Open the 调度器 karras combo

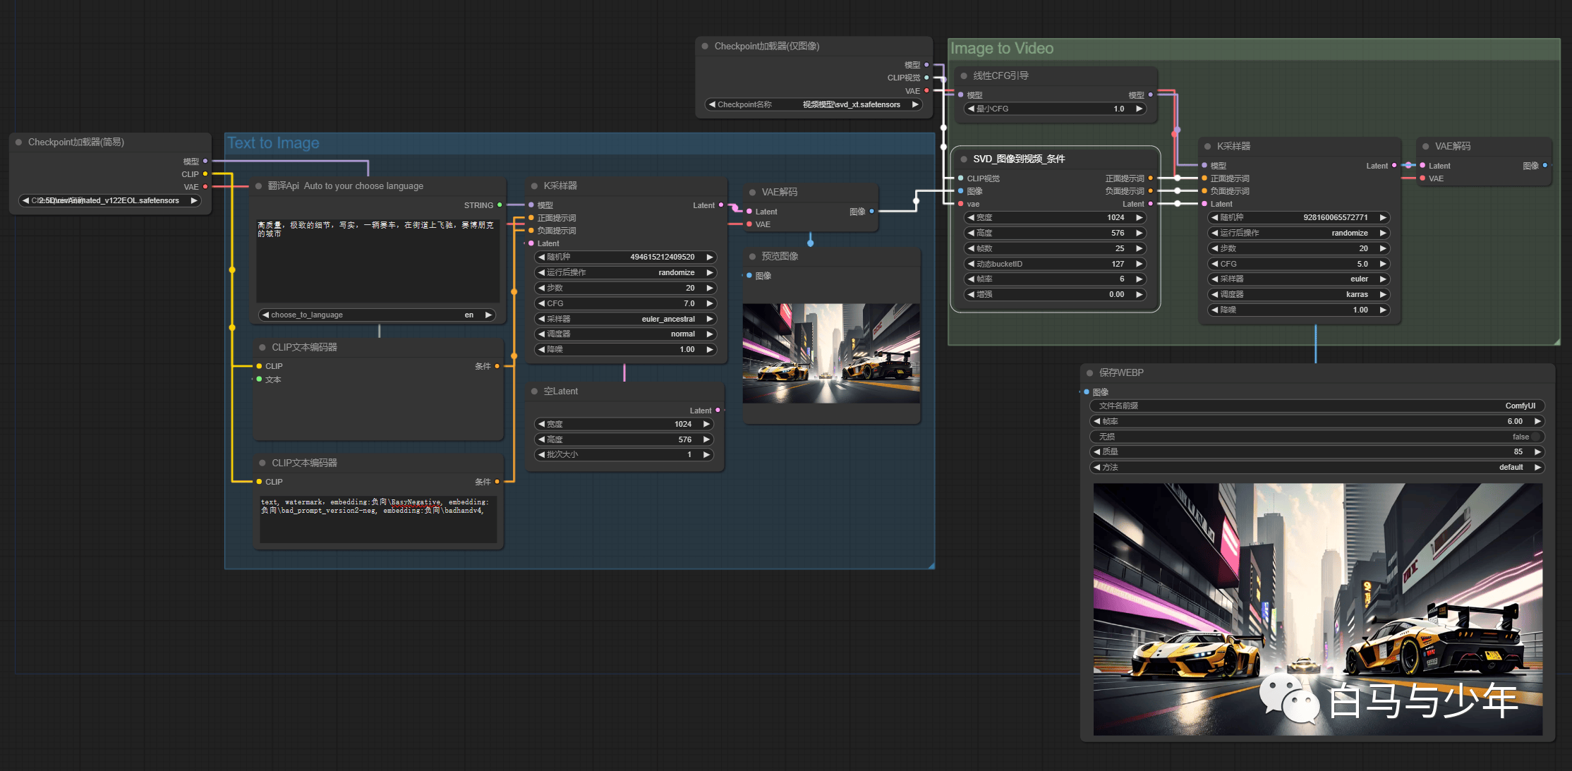(1299, 294)
